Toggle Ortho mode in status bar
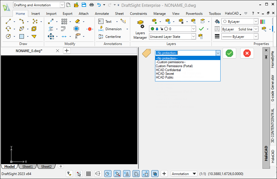The image size is (277, 179). tap(98, 174)
